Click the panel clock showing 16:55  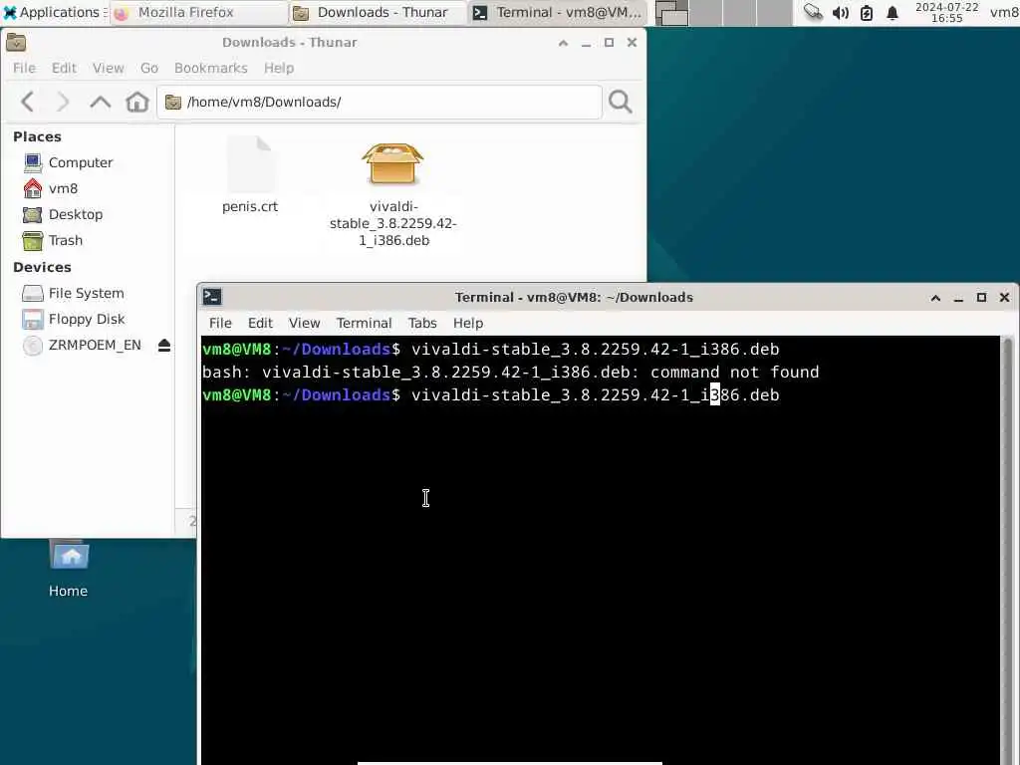(946, 12)
